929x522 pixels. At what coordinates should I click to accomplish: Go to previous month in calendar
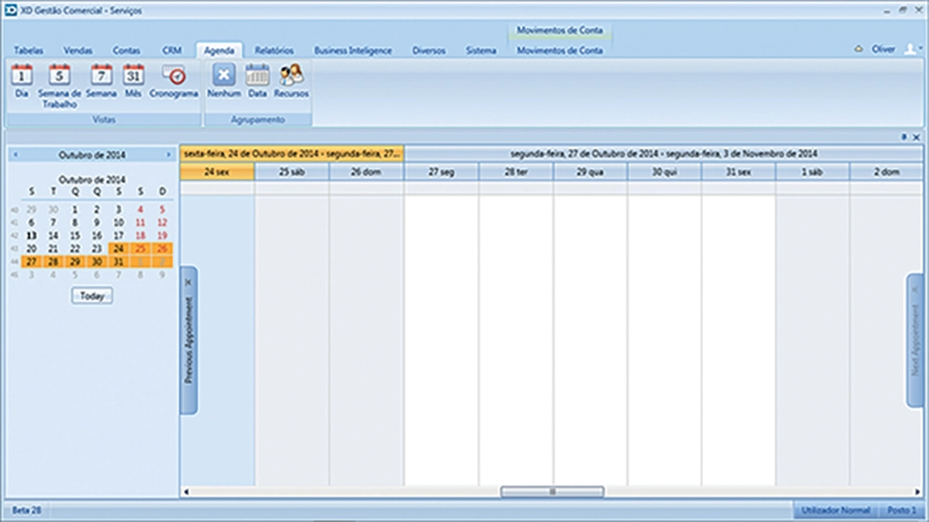[x=15, y=155]
